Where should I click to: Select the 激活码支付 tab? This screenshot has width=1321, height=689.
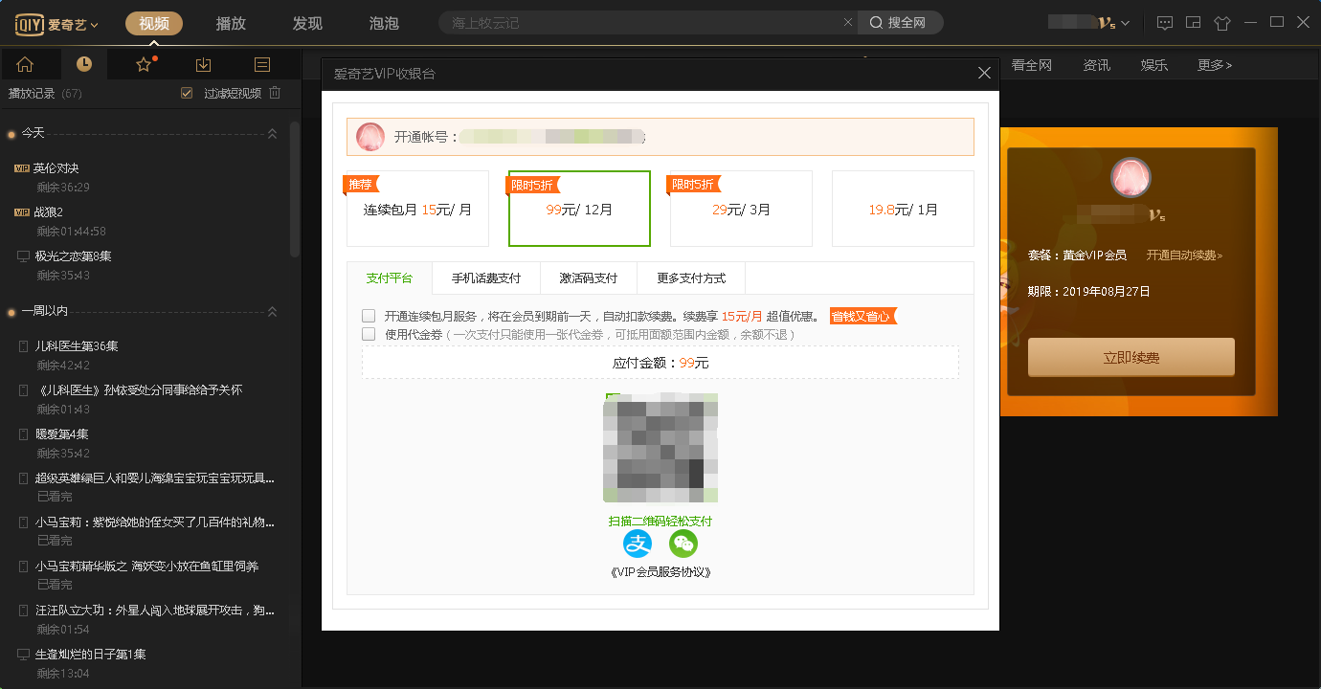[x=589, y=278]
